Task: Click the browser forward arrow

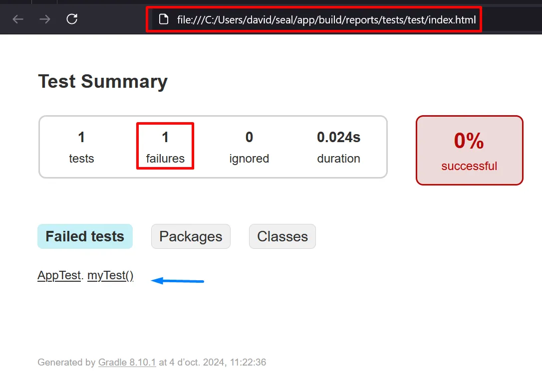Action: (x=45, y=19)
